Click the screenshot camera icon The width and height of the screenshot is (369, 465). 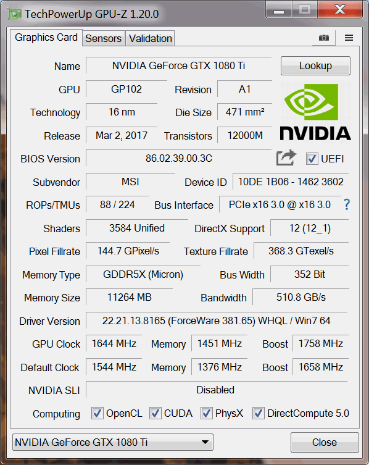tap(324, 38)
